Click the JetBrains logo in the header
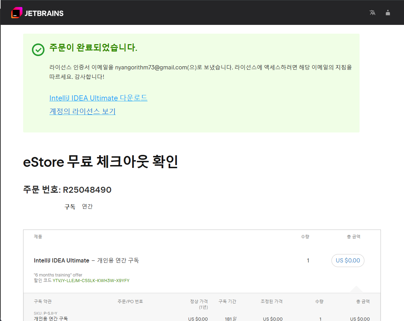 click(37, 13)
